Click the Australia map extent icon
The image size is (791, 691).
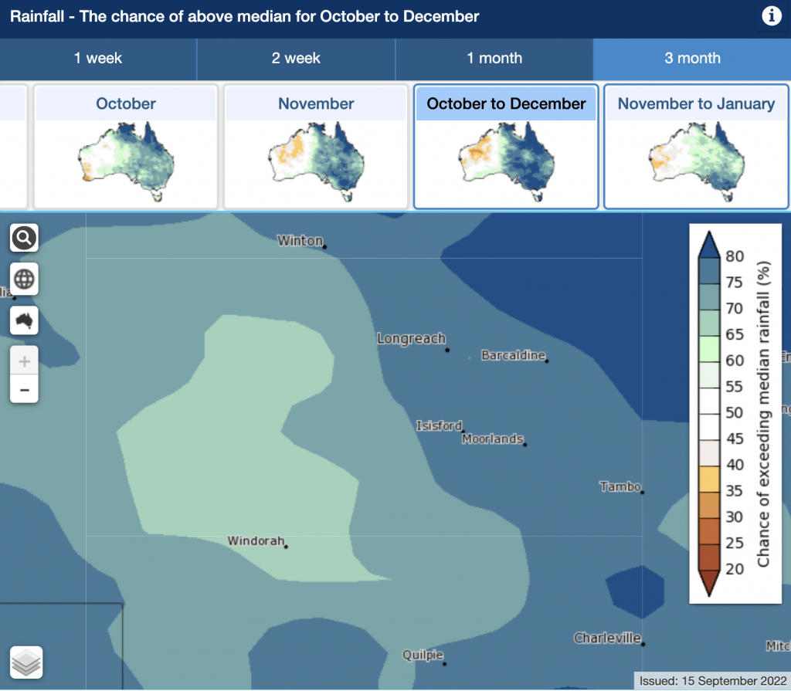[x=24, y=320]
